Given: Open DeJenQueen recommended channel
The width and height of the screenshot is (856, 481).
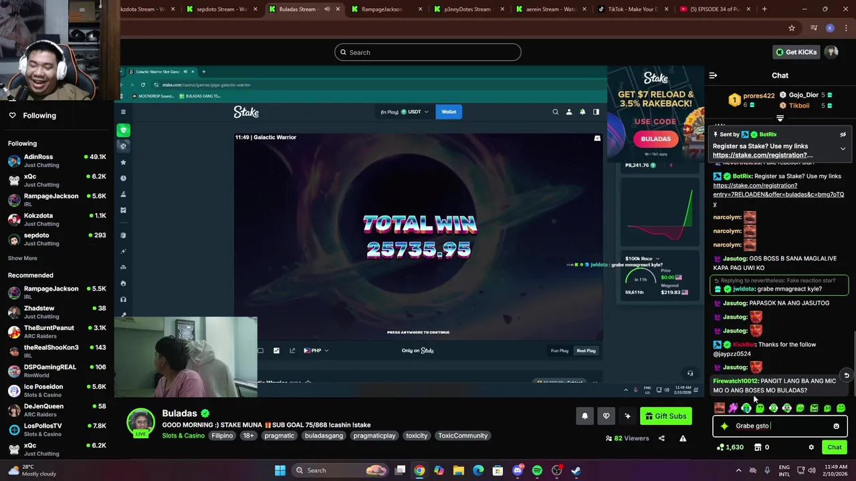Looking at the screenshot, I should coord(57,410).
